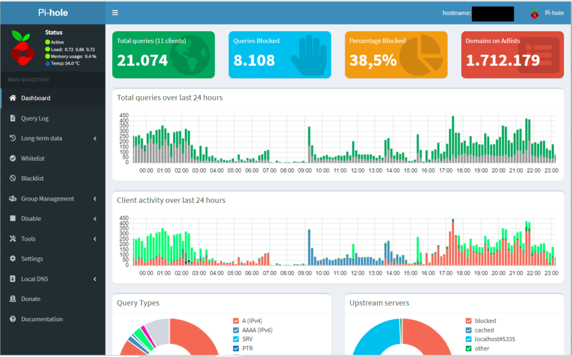The image size is (572, 357).
Task: Click the Donate icon
Action: (13, 298)
